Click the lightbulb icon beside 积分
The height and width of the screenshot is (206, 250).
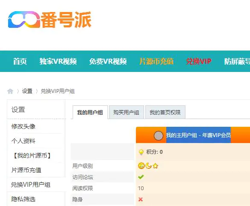click(141, 152)
